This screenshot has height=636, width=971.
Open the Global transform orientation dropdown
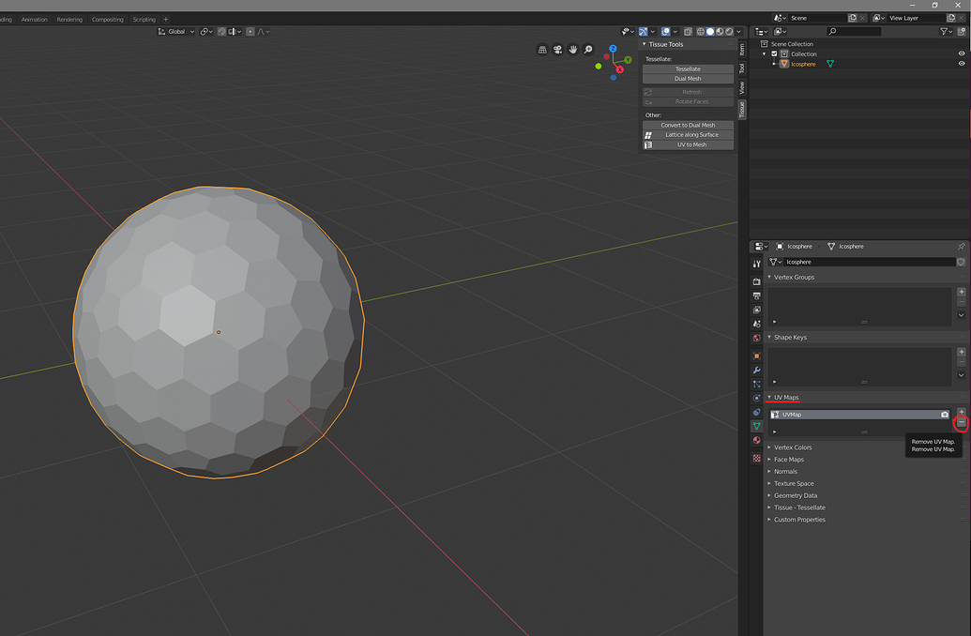click(176, 32)
